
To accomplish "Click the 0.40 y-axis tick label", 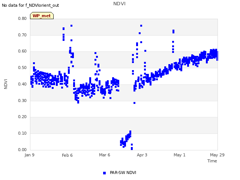I will [x=22, y=84].
